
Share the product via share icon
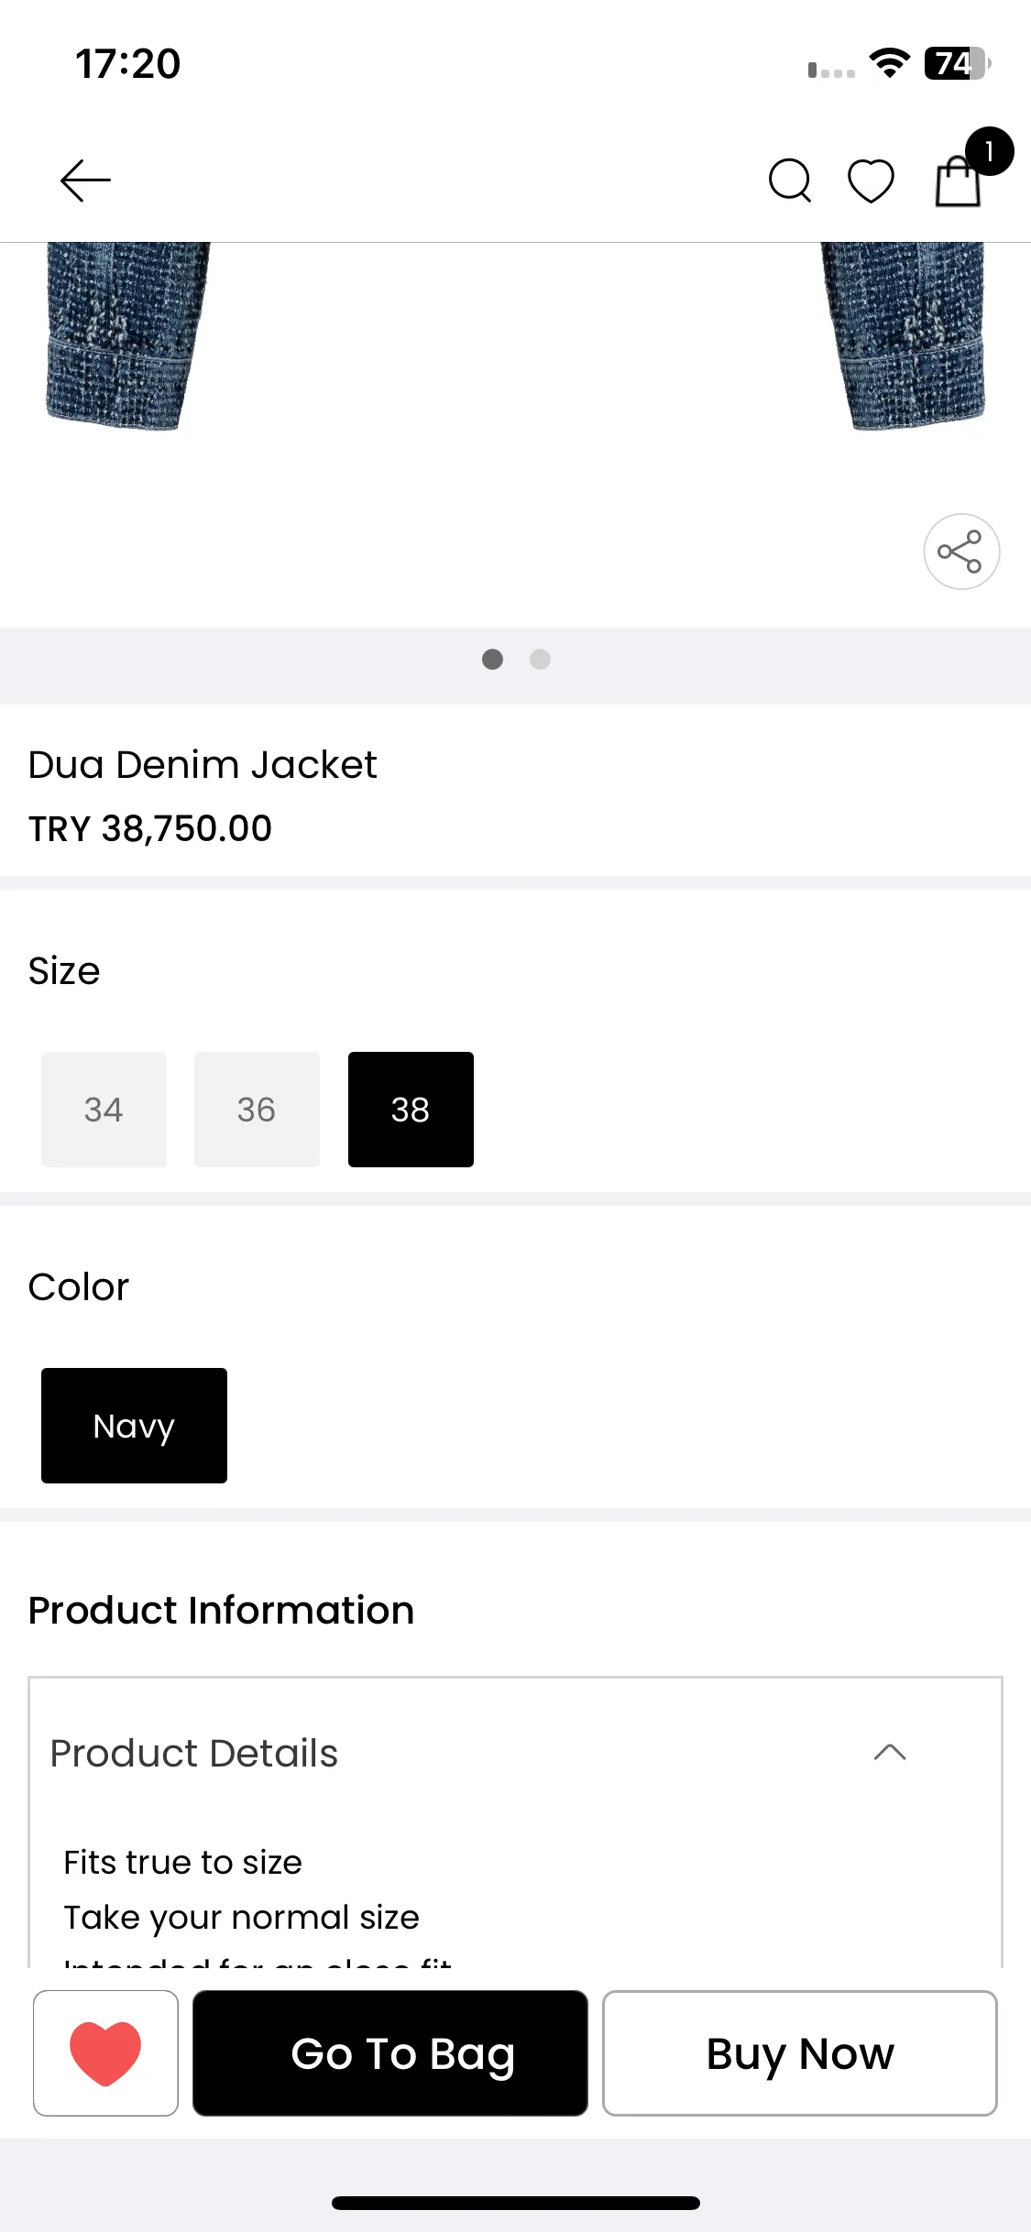tap(961, 552)
